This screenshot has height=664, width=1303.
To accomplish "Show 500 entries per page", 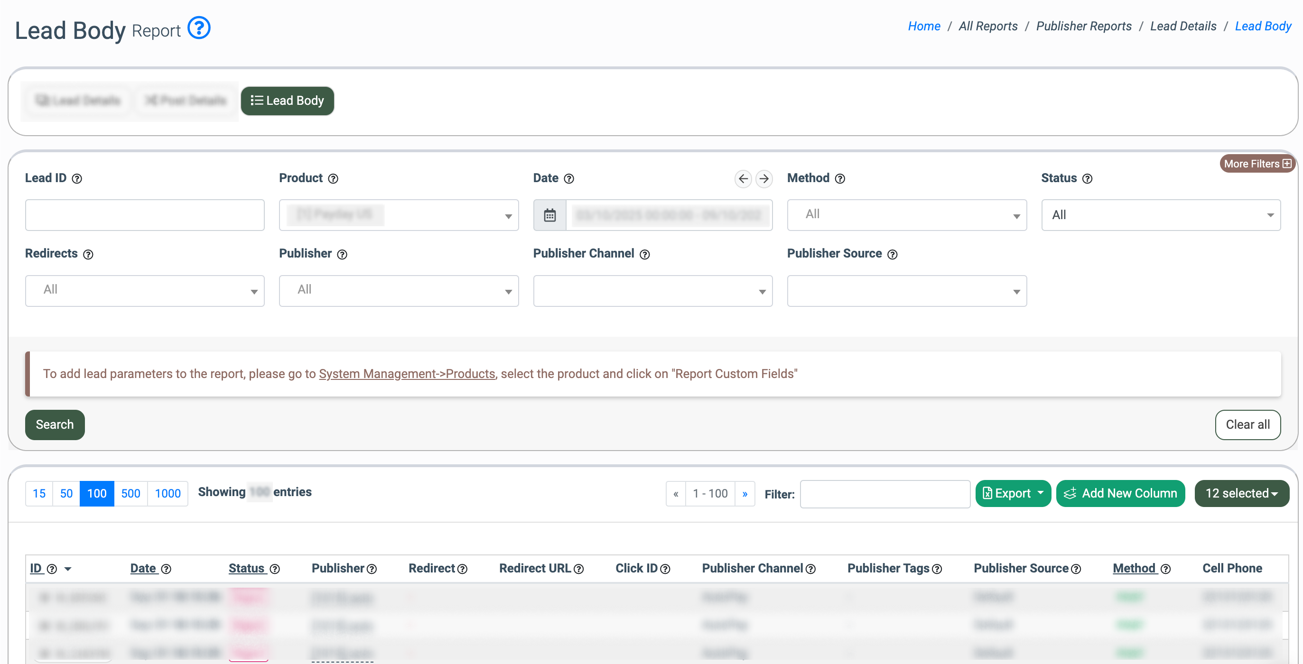I will point(130,494).
